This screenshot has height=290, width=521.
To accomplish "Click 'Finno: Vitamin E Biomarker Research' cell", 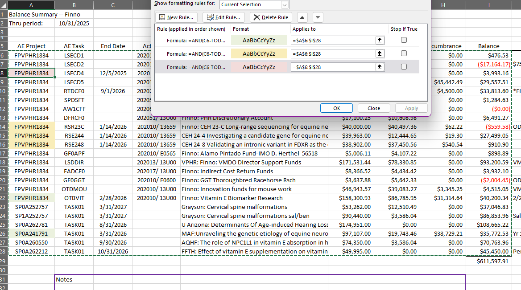I will (x=254, y=198).
